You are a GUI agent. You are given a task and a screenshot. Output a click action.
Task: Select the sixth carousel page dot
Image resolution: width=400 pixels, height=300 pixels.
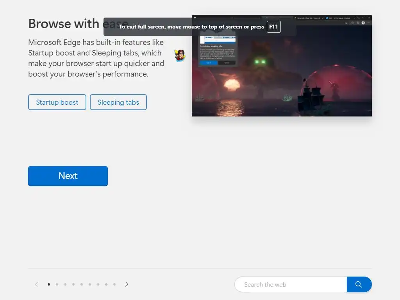pos(90,284)
